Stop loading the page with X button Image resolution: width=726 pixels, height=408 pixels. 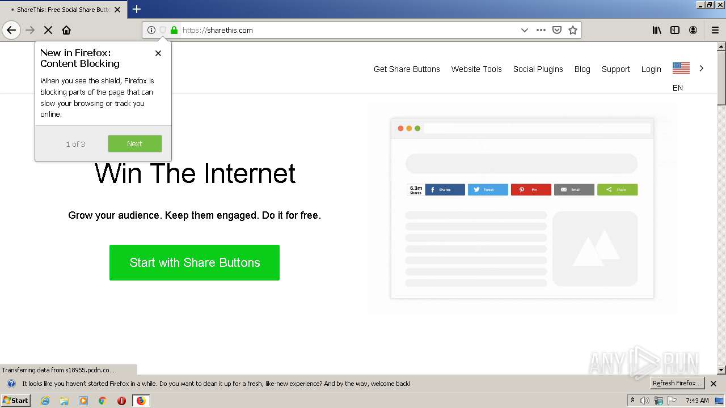coord(48,30)
